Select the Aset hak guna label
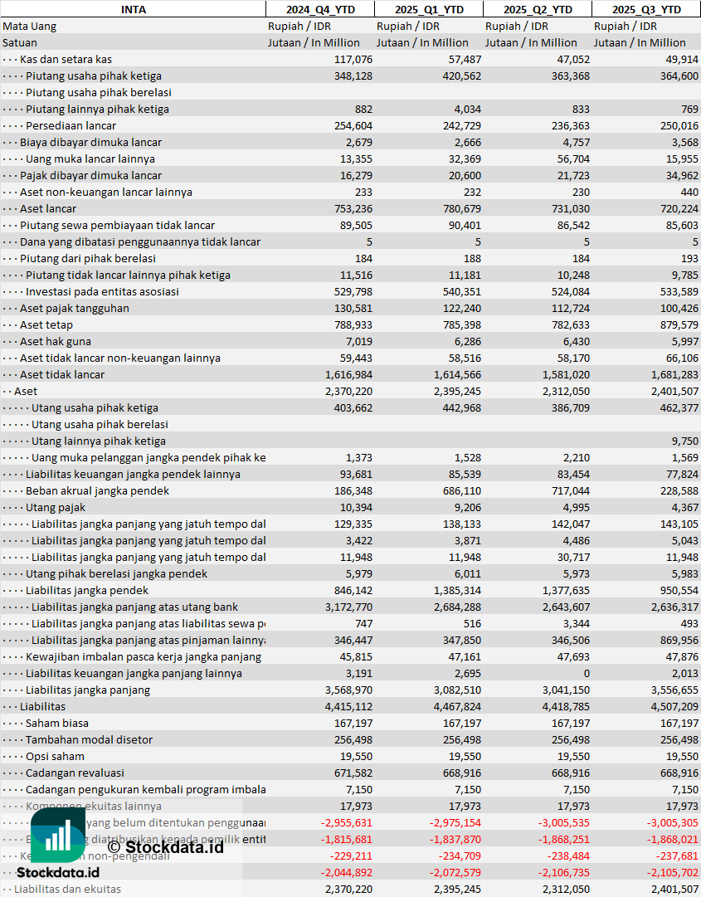Viewport: 701px width, 897px height. [56, 342]
